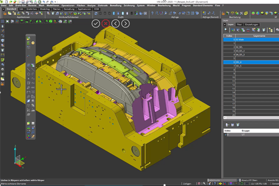This screenshot has height=186, width=279.
Task: Open the Standard Elemente menu
Action: 203,6
